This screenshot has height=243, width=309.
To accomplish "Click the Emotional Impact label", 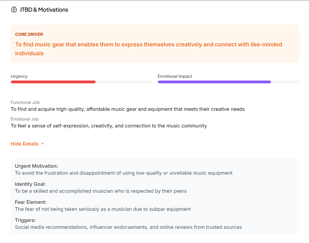I will point(175,76).
